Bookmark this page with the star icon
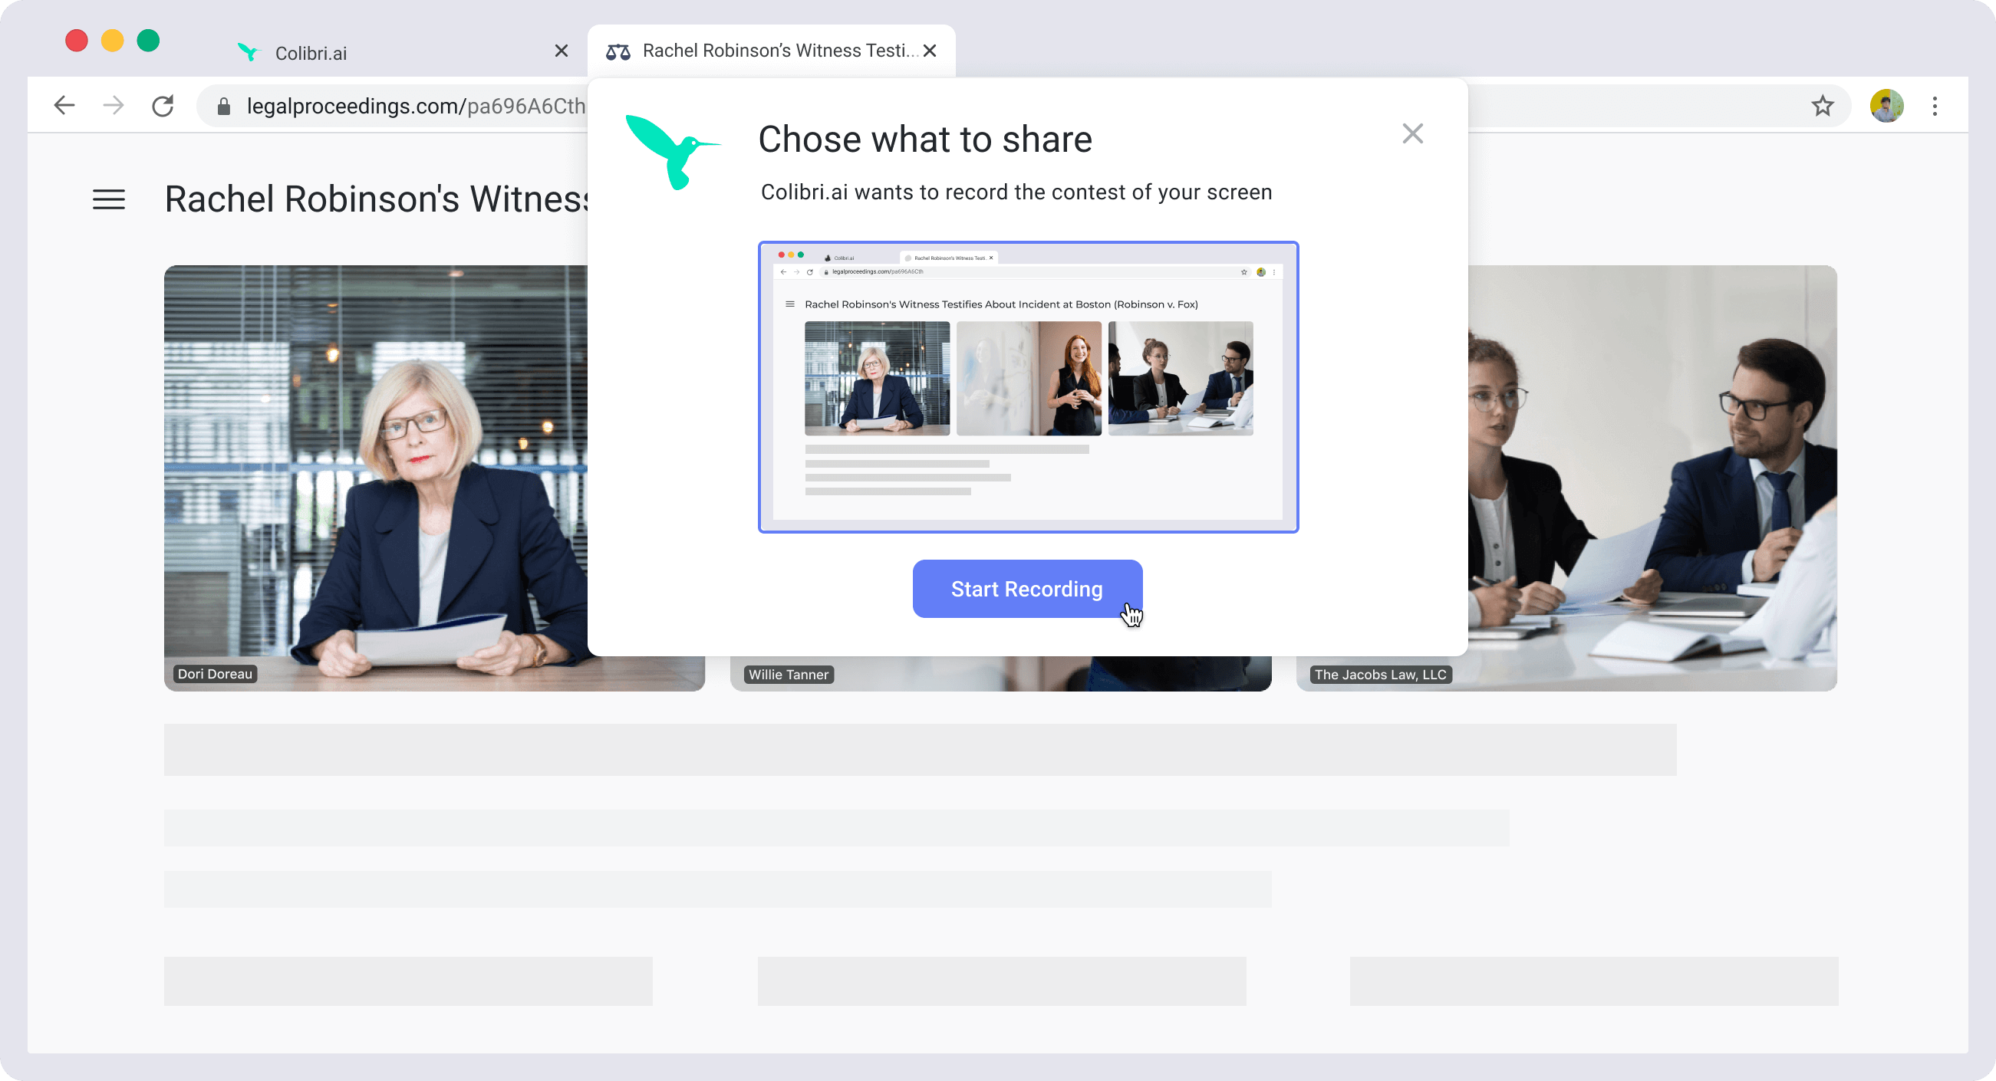Screen dimensions: 1996x1081 [1823, 105]
